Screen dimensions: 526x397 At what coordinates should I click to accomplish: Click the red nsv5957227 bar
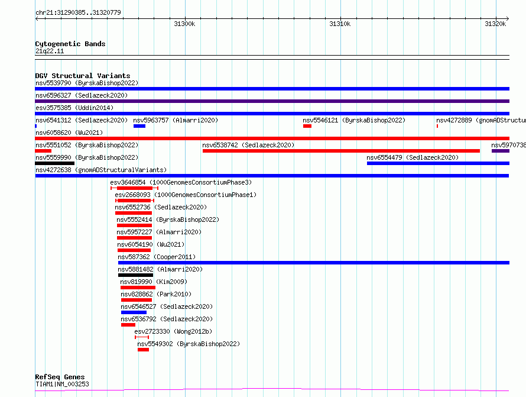134,238
